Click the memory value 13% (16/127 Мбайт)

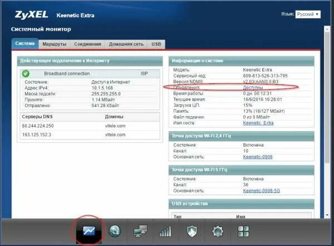264,111
